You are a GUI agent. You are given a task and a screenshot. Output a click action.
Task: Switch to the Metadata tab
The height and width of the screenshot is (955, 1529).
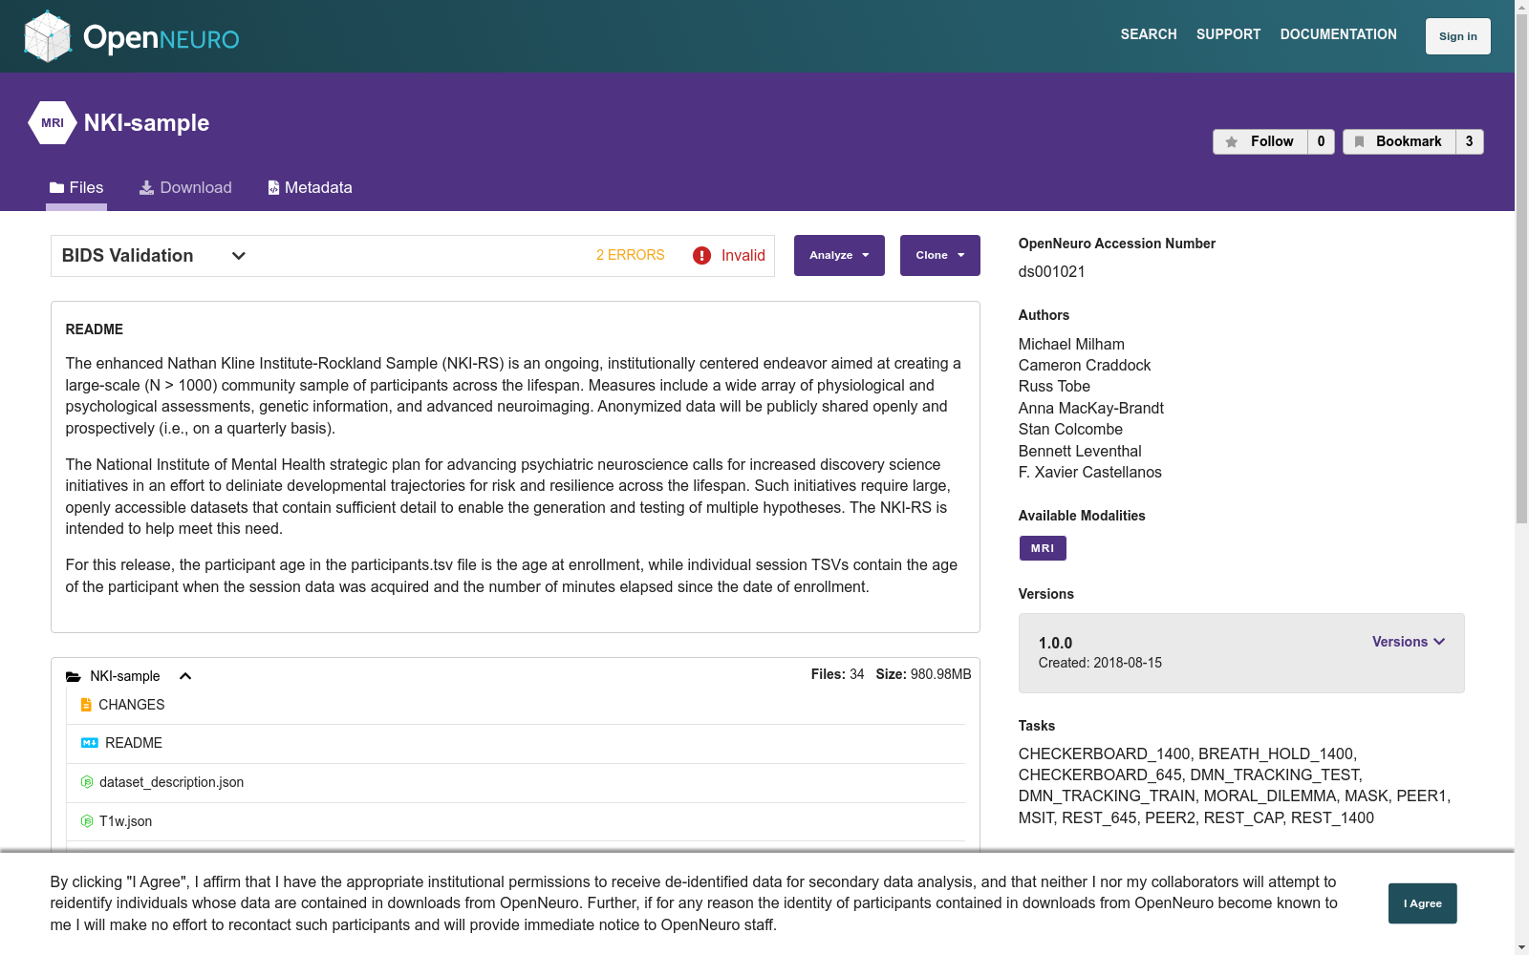[x=310, y=188]
